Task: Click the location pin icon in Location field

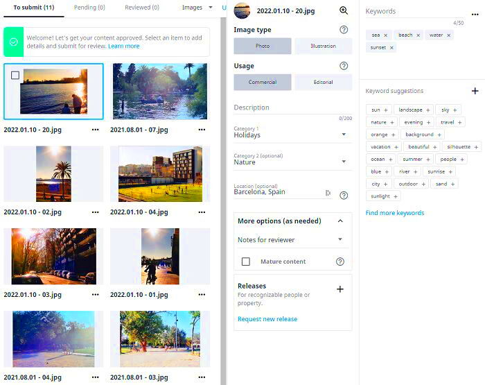Action: coord(328,193)
